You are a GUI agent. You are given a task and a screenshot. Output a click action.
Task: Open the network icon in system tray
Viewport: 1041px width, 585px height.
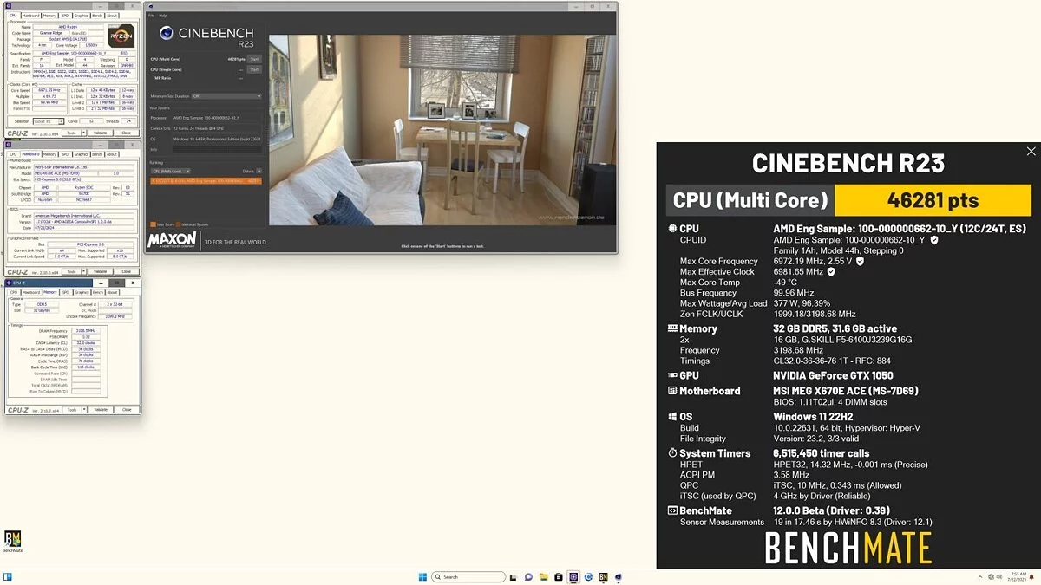(991, 577)
